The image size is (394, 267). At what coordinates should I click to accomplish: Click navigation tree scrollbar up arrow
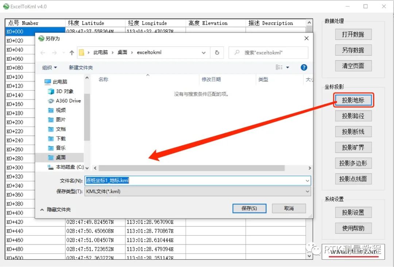click(x=87, y=78)
